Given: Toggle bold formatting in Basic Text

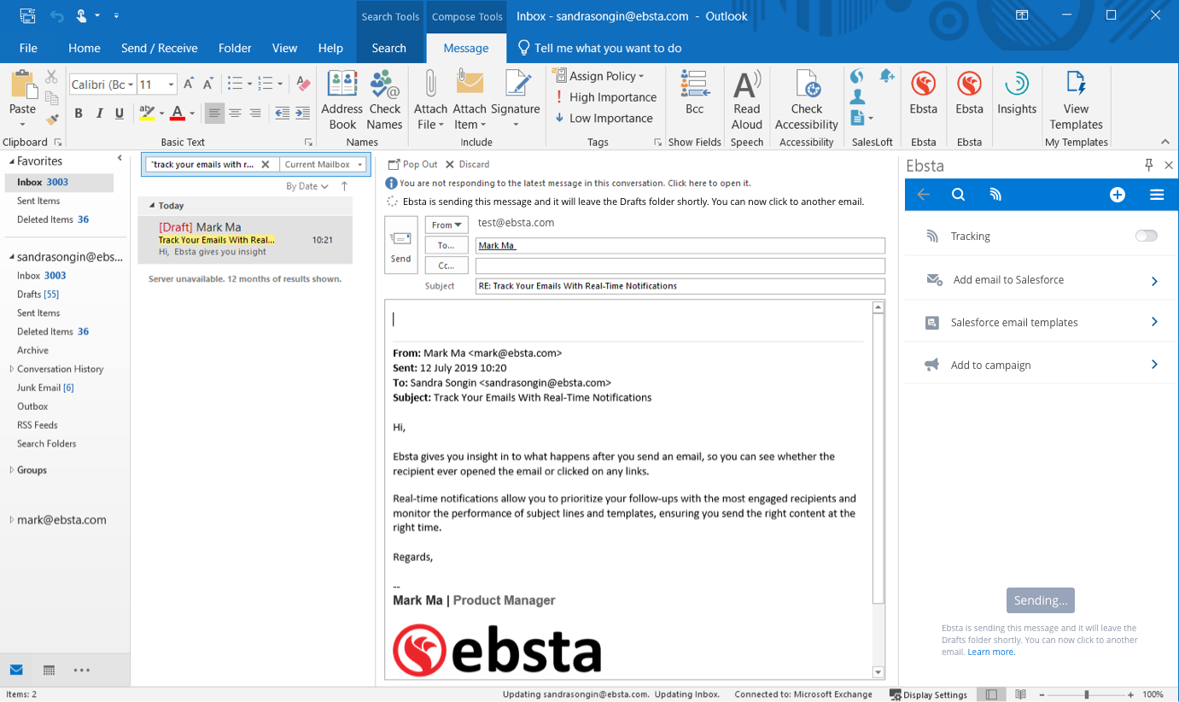Looking at the screenshot, I should click(79, 114).
